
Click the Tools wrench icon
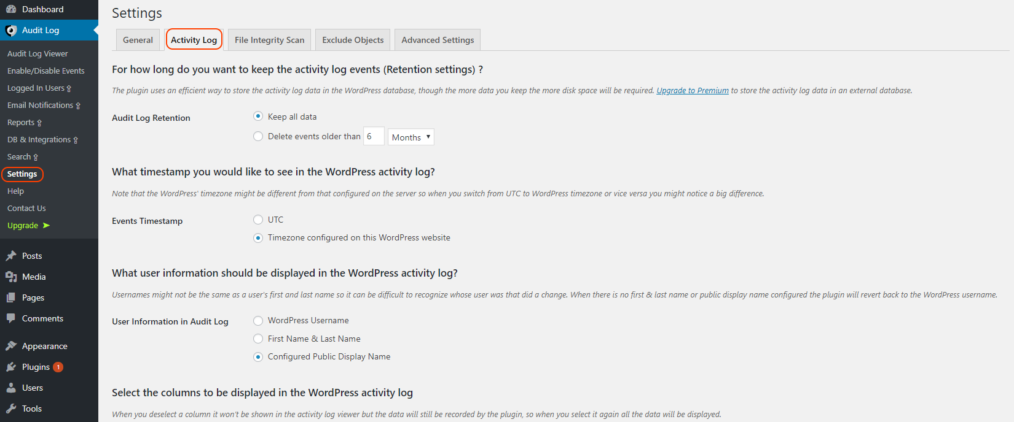pyautogui.click(x=11, y=409)
